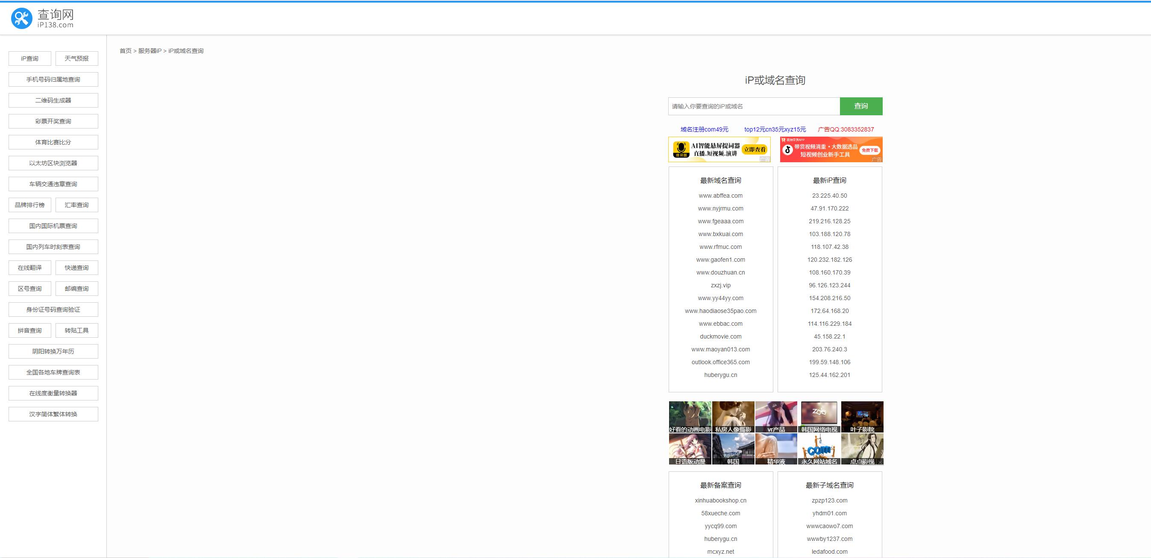Screen dimensions: 1151x558
Task: Open 备案 entry xinhuabookshop.cn
Action: tap(721, 500)
